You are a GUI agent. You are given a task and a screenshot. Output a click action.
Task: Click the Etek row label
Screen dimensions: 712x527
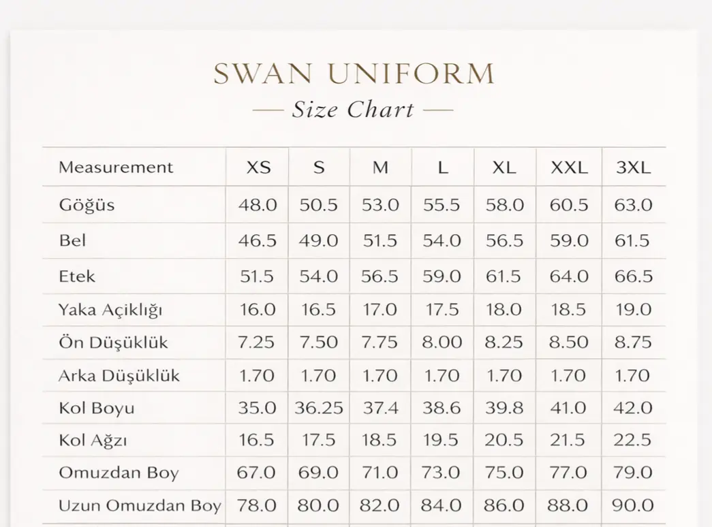coord(77,276)
